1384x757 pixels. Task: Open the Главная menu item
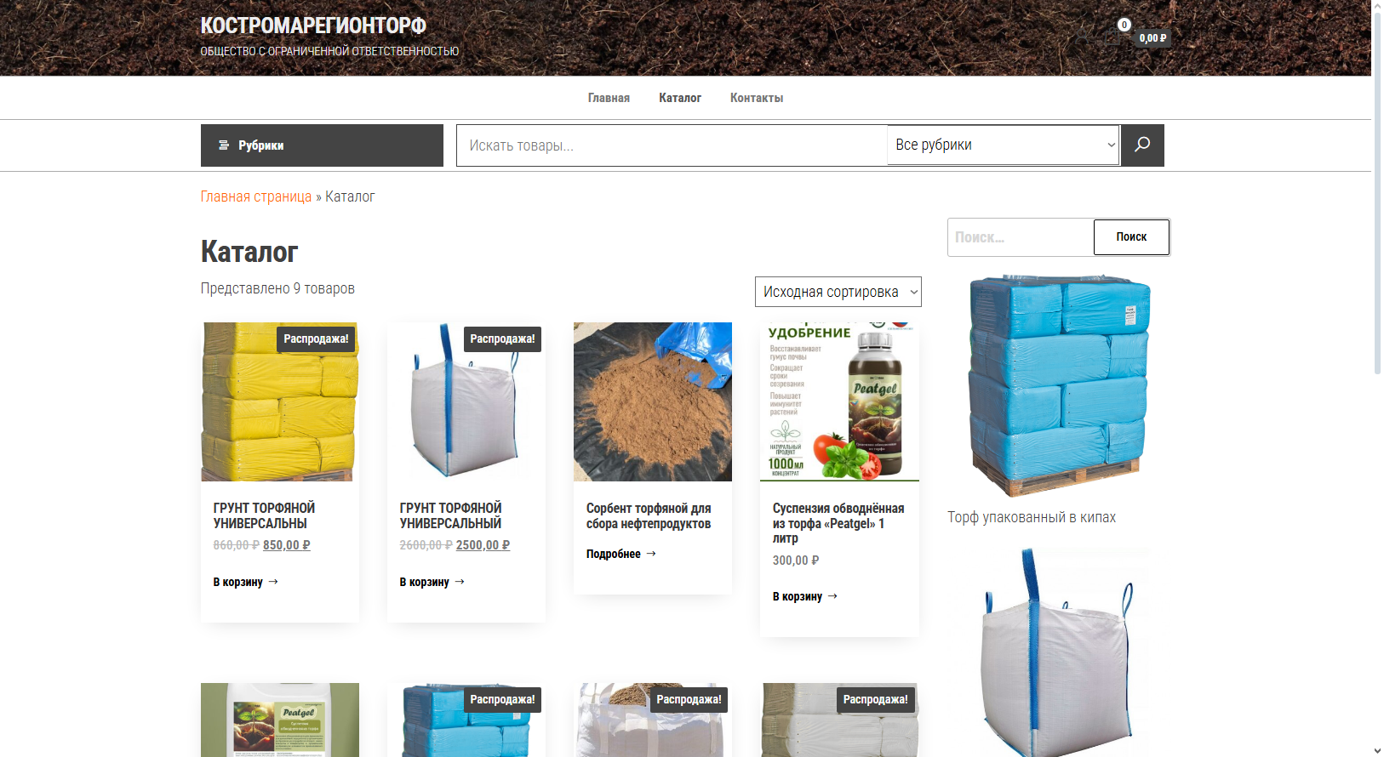click(609, 98)
